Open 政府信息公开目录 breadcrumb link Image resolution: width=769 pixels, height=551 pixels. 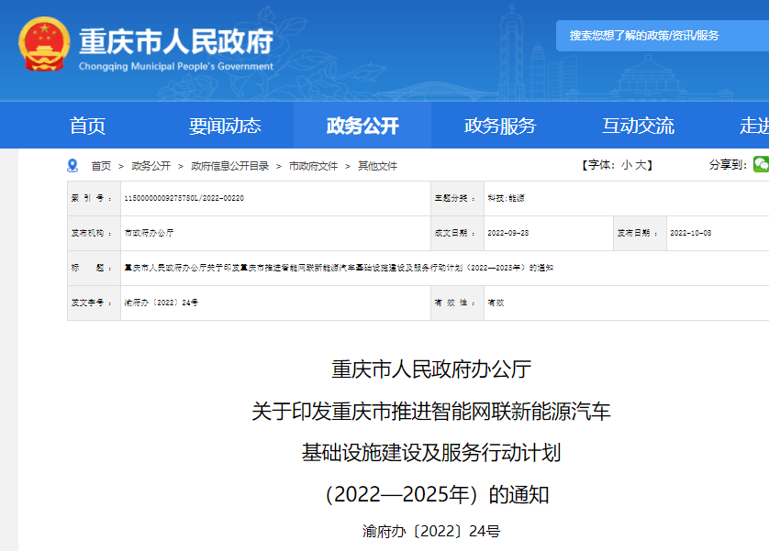tap(229, 166)
